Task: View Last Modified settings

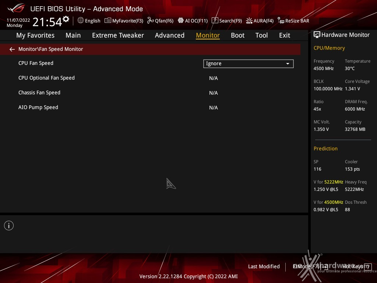Action: pos(264,267)
